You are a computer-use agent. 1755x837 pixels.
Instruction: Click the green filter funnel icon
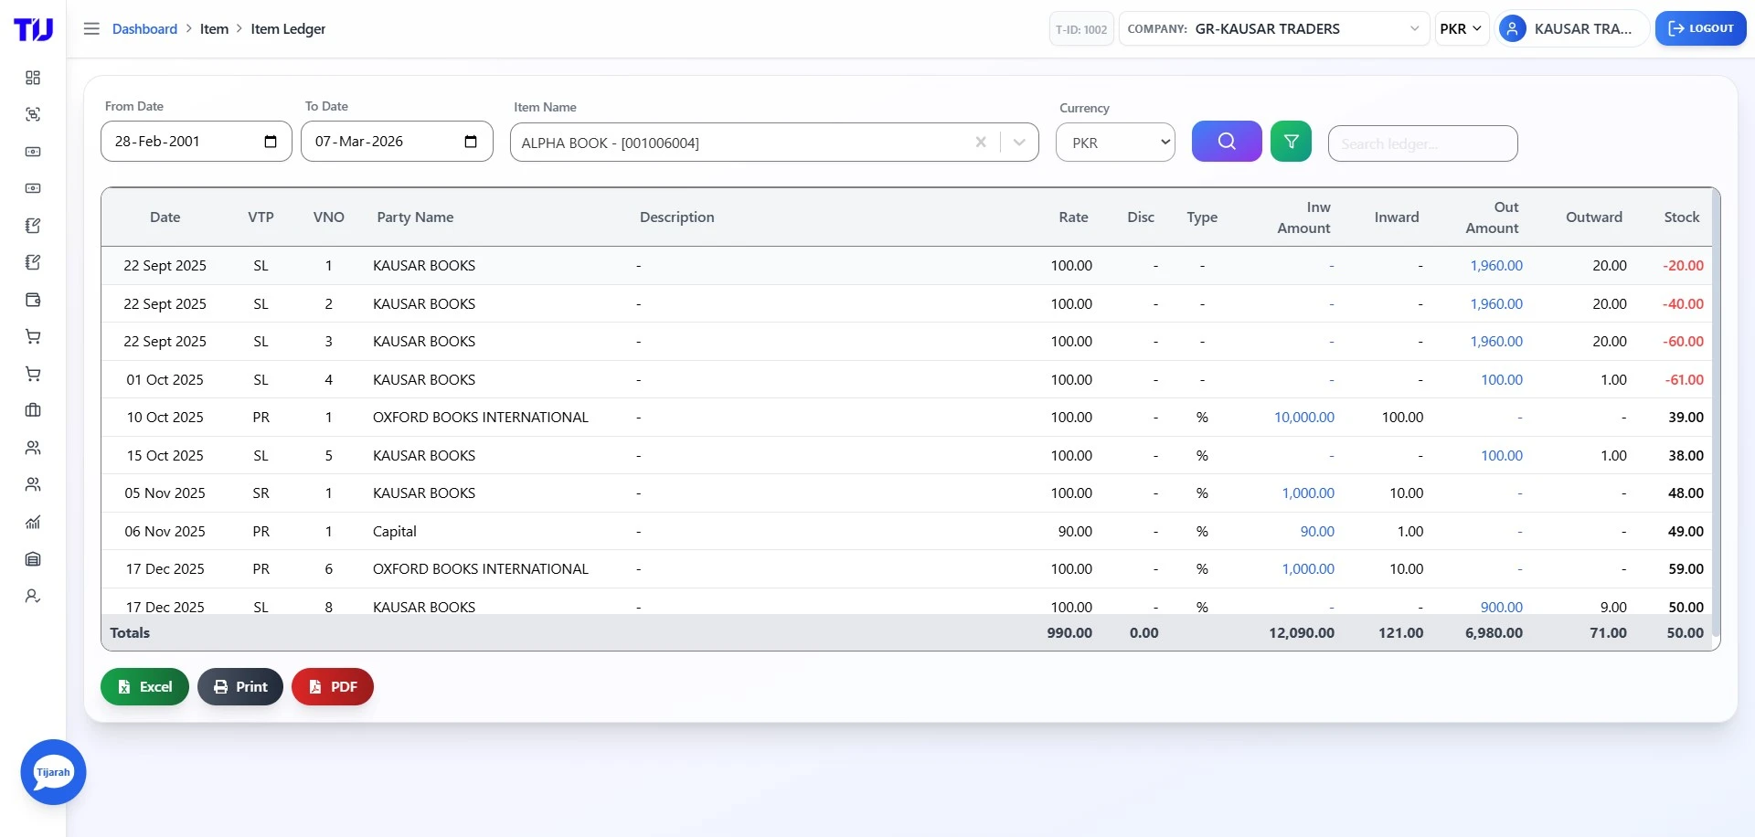coord(1291,141)
